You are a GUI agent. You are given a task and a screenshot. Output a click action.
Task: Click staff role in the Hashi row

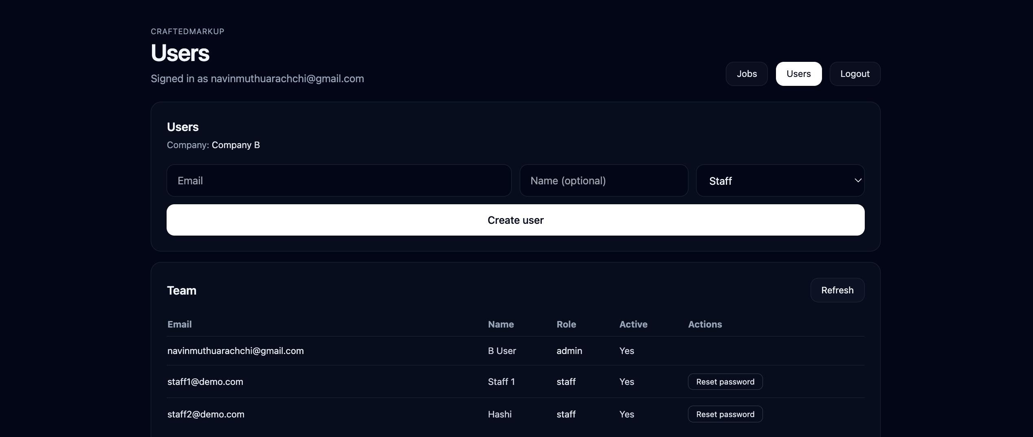[x=566, y=414]
